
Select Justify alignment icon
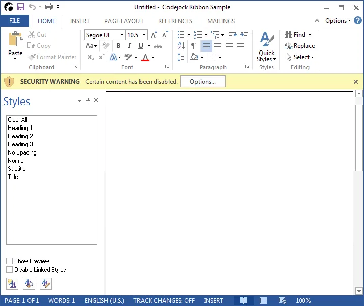[240, 46]
